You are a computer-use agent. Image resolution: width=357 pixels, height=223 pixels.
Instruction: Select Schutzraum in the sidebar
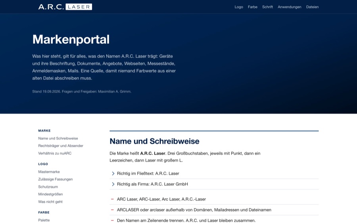[48, 187]
